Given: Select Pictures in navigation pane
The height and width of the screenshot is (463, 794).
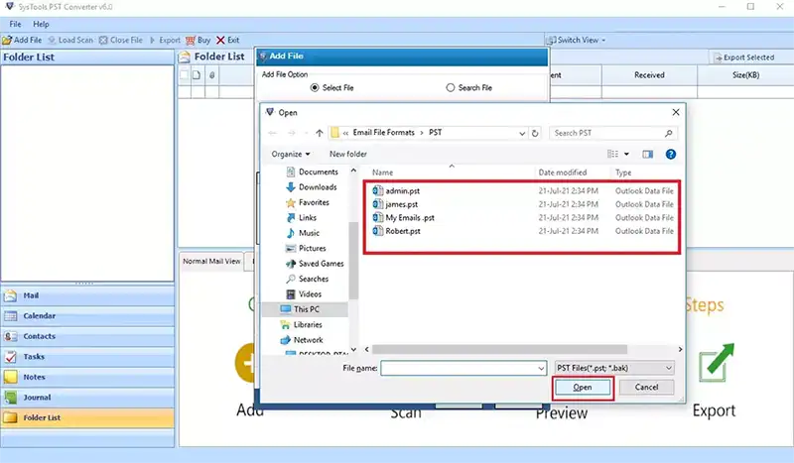Looking at the screenshot, I should (306, 249).
